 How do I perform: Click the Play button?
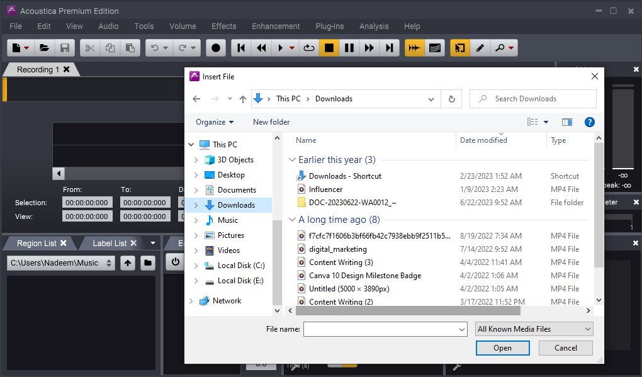coord(281,48)
